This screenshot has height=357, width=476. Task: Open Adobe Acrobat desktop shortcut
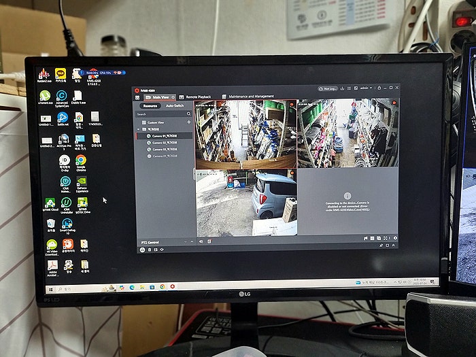52,269
